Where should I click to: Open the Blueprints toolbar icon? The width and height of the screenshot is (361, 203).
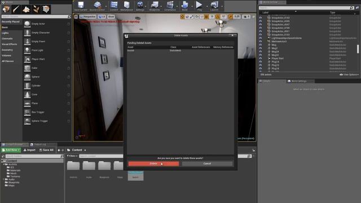pyautogui.click(x=155, y=6)
